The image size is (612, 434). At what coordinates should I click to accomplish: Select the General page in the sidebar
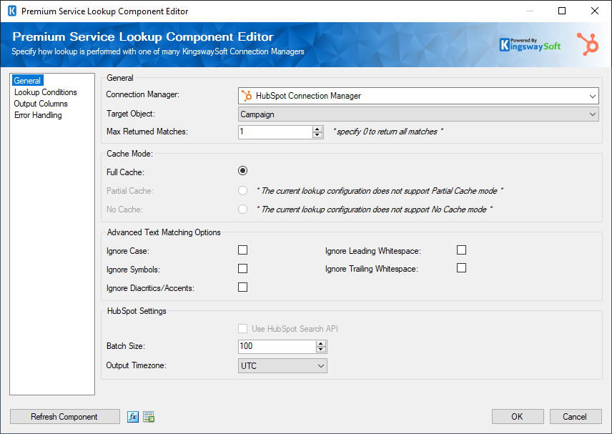point(27,81)
